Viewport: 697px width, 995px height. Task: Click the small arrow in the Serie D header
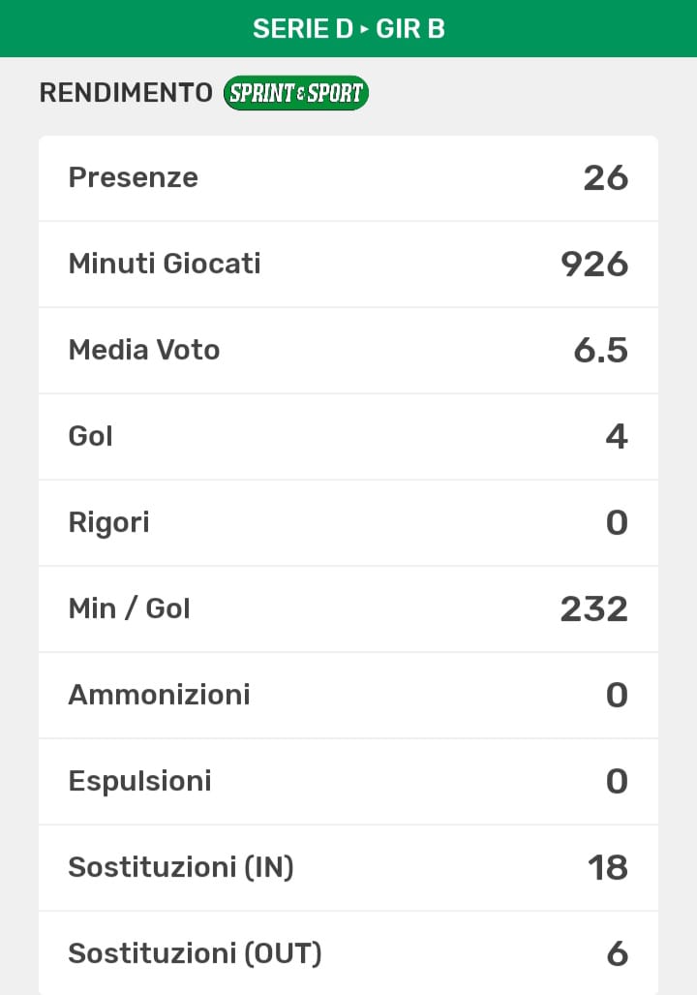tap(365, 29)
